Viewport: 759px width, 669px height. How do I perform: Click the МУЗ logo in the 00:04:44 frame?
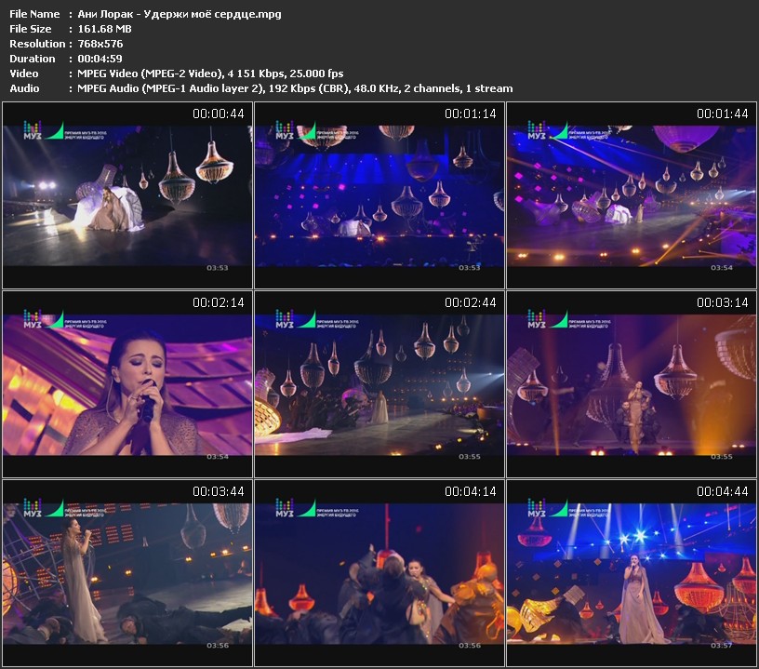[x=537, y=508]
